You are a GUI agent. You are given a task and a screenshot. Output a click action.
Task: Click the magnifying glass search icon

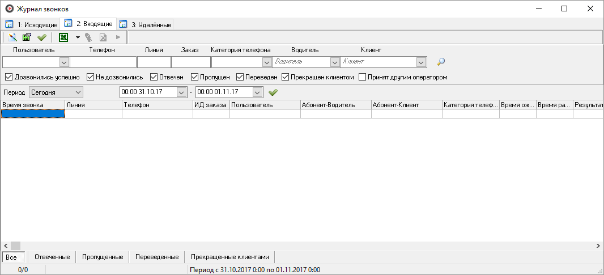[441, 62]
